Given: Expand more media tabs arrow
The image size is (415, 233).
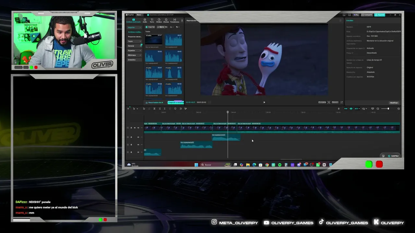Looking at the screenshot, I should 182,20.
